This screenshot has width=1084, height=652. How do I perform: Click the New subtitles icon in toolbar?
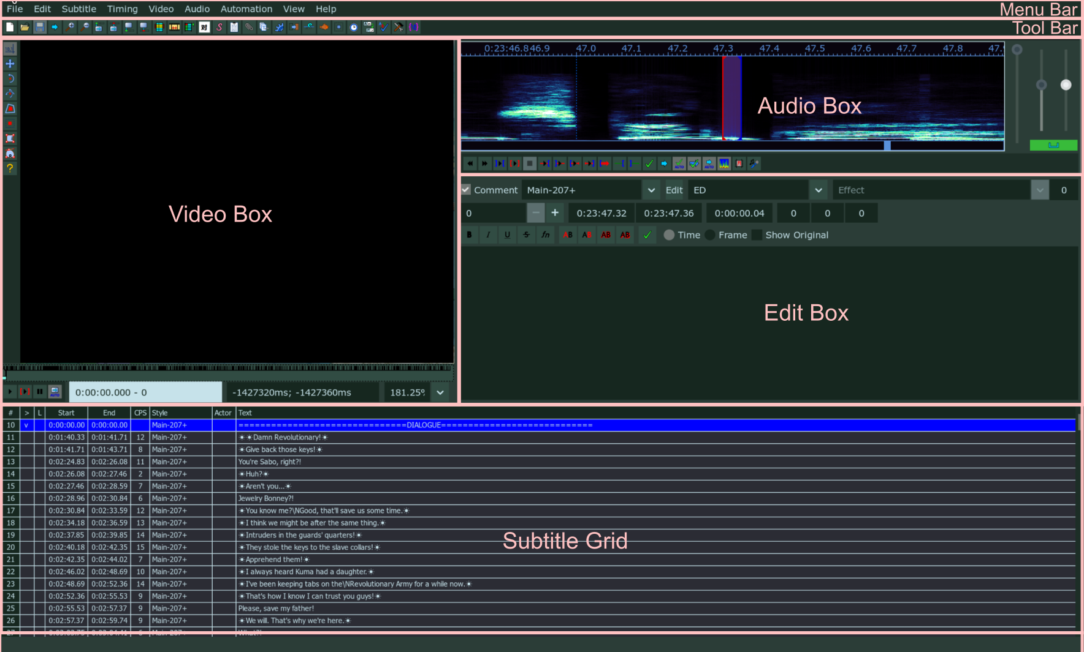tap(10, 28)
